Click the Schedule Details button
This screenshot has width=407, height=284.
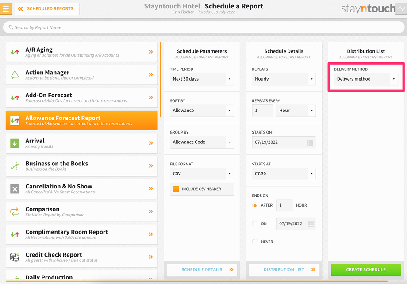tap(202, 270)
